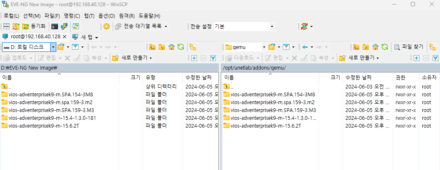Viewport: 440px width, 170px height.
Task: Open the remote qemu directory dropdown
Action: (264, 47)
